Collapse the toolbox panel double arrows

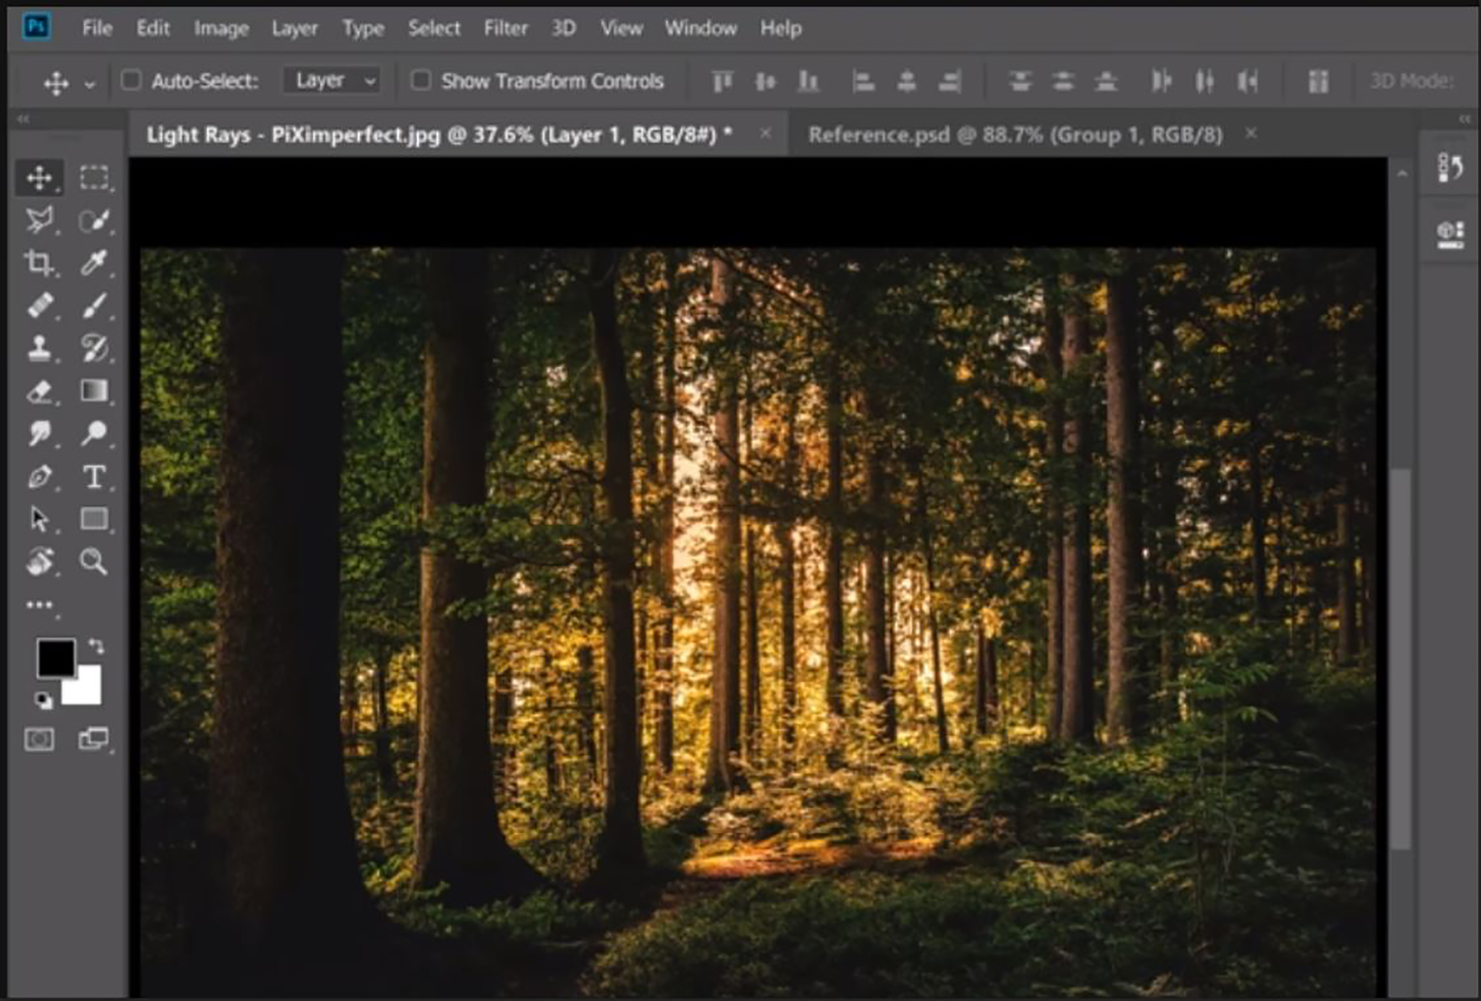23,119
